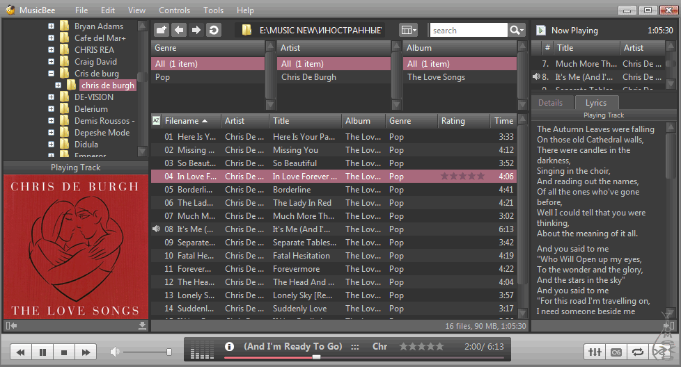Open the View menu

coord(136,10)
